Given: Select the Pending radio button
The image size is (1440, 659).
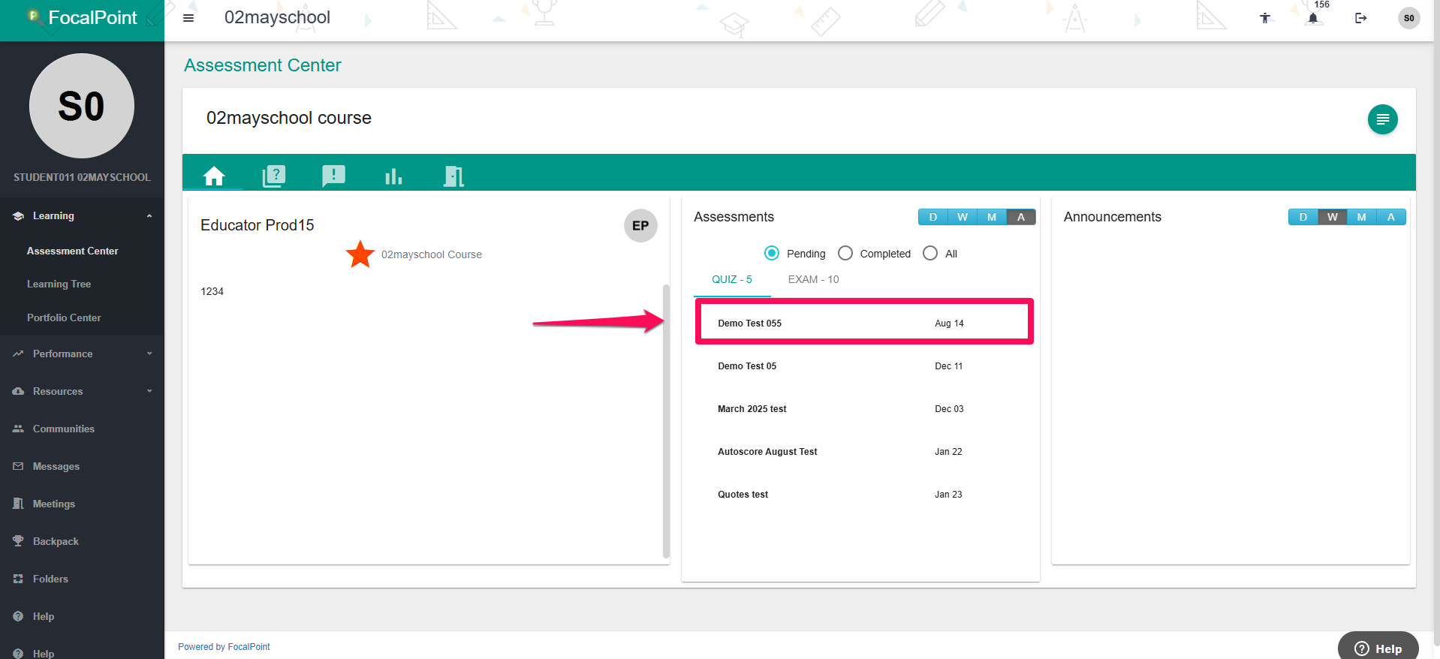Looking at the screenshot, I should 772,253.
